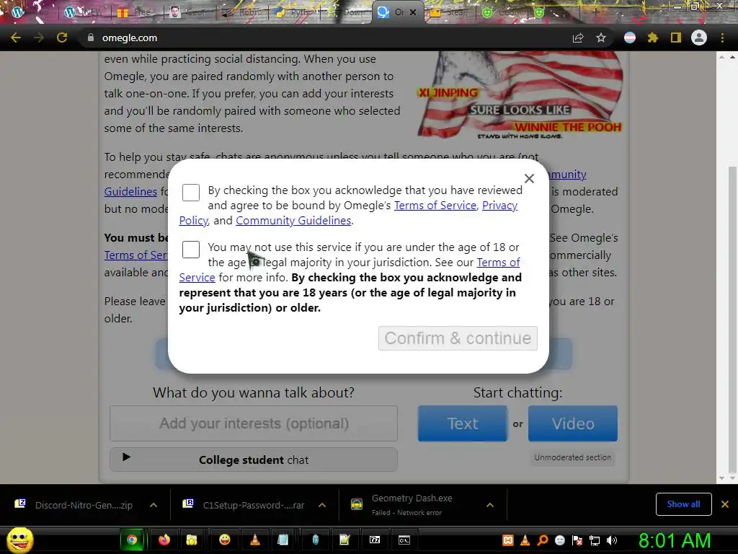Check the age 18 or older checkbox
Viewport: 738px width, 554px height.
(190, 249)
